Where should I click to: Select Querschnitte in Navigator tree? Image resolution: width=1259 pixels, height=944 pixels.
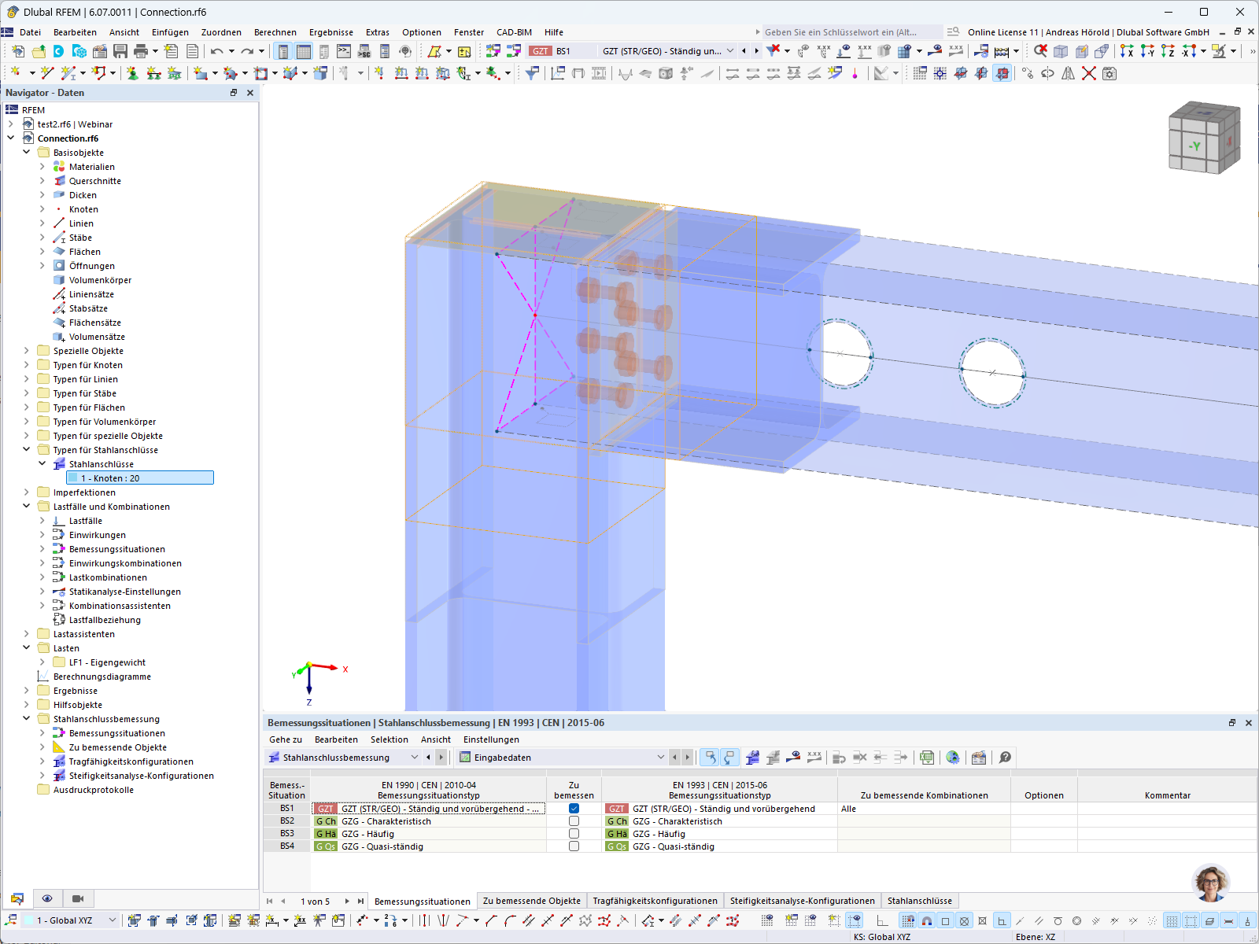[x=95, y=181]
